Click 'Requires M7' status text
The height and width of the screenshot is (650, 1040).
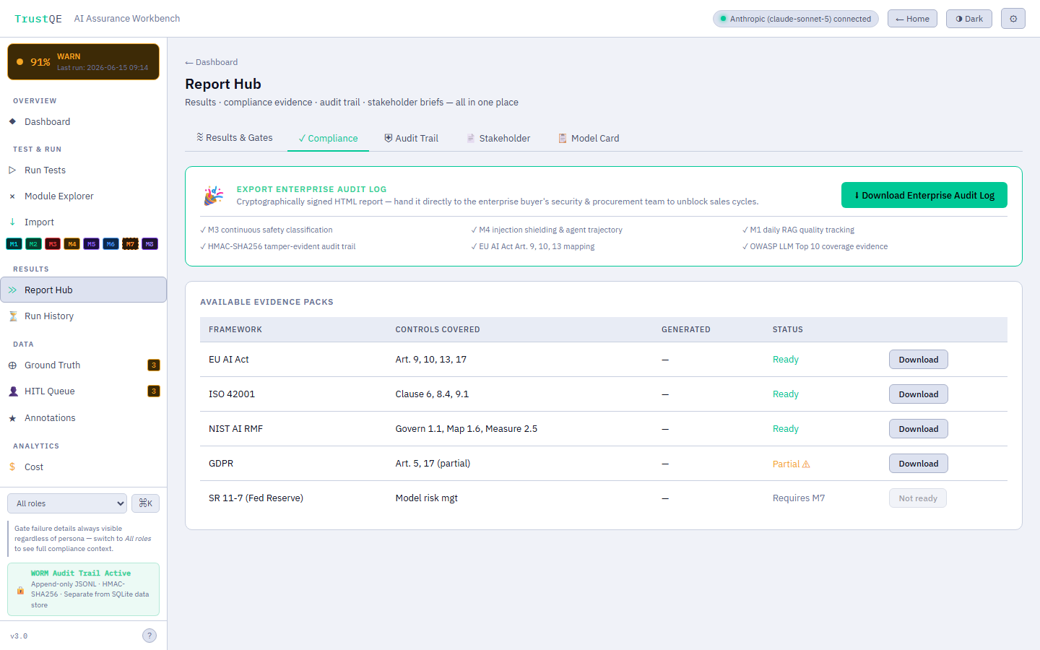coord(799,498)
